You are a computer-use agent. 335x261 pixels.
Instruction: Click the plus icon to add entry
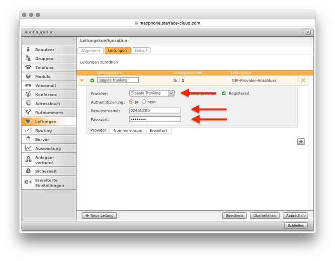pyautogui.click(x=301, y=142)
